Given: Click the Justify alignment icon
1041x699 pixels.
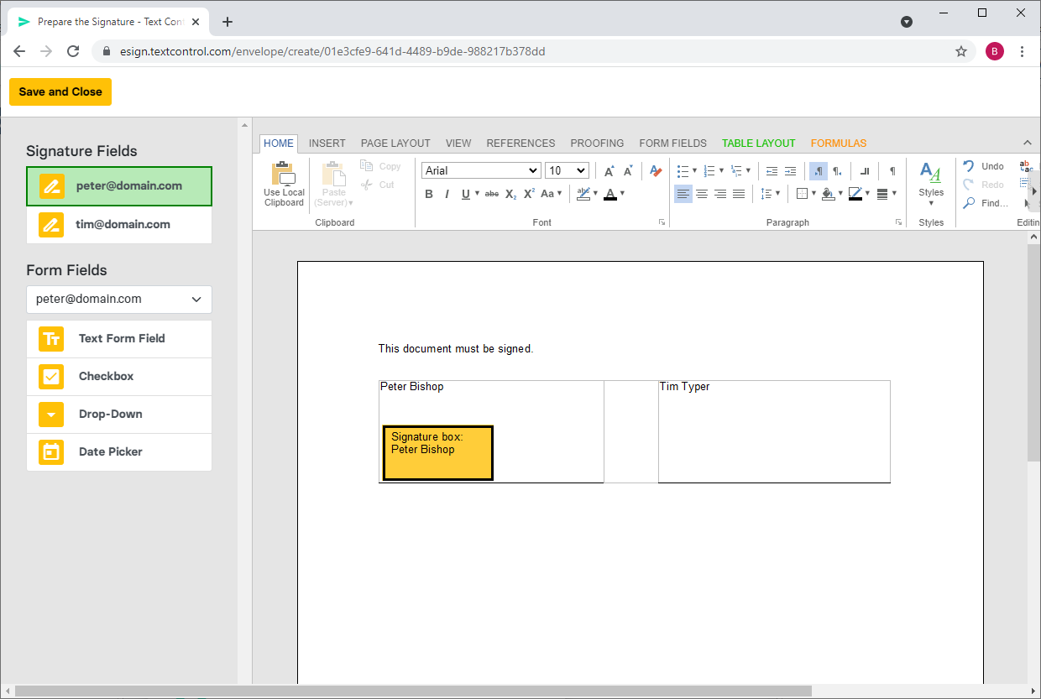Looking at the screenshot, I should tap(739, 194).
